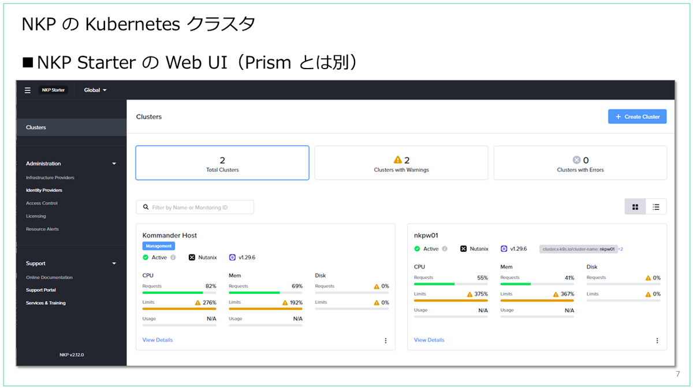Open View Details for nkpw01

(x=429, y=339)
